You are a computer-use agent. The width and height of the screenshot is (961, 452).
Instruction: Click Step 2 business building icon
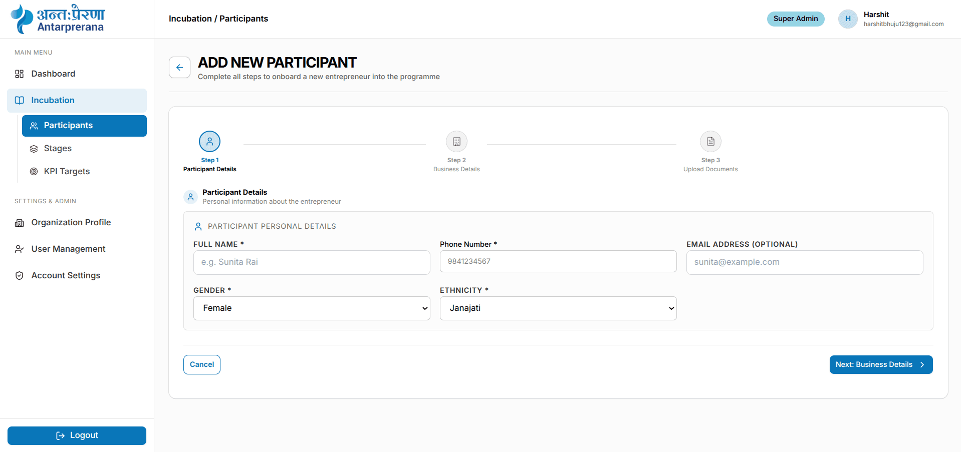pyautogui.click(x=456, y=142)
